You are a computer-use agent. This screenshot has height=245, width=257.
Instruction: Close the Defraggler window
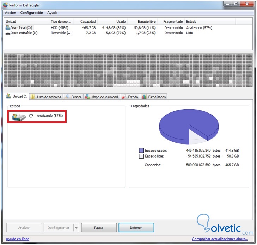[x=247, y=4]
